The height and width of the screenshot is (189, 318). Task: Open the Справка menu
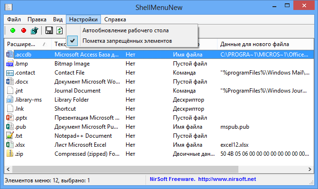[x=115, y=19]
